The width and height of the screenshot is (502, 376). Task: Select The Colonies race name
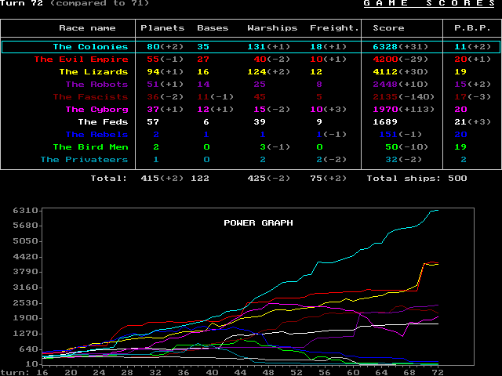coord(91,47)
